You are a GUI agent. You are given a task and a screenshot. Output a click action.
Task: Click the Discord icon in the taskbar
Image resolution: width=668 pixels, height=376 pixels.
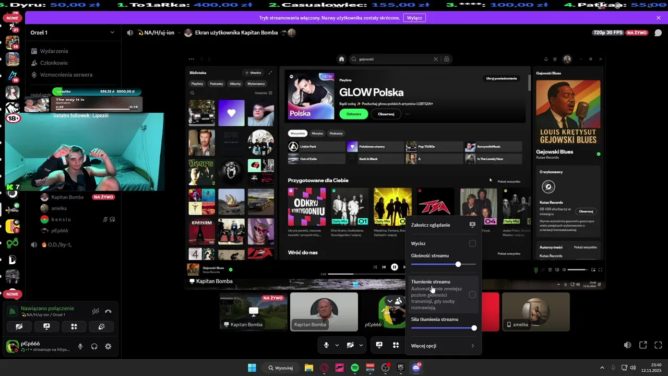pyautogui.click(x=416, y=368)
